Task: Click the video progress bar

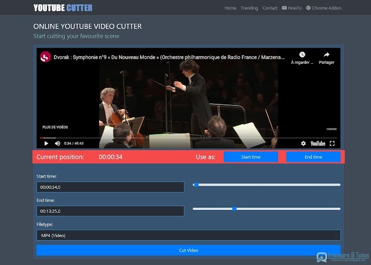Action: click(188, 137)
